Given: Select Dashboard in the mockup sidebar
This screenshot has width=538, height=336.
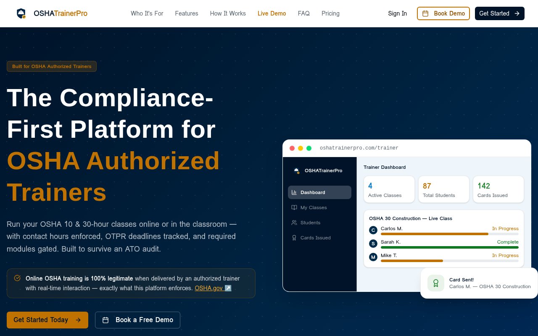Looking at the screenshot, I should click(x=319, y=192).
